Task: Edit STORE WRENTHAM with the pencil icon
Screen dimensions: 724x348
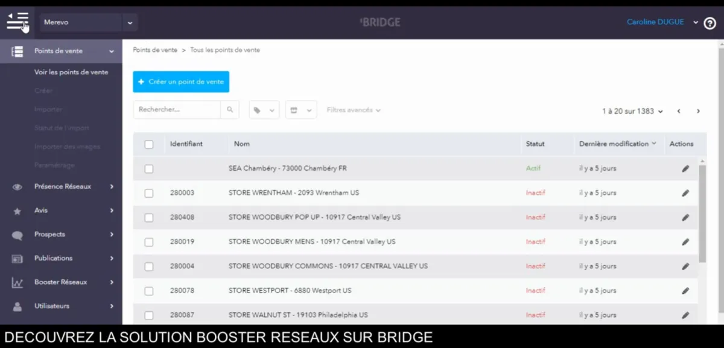Action: click(685, 193)
